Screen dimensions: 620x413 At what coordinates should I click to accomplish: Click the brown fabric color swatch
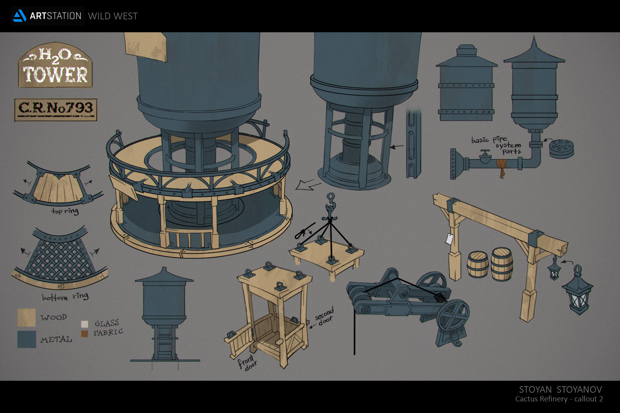pyautogui.click(x=85, y=334)
